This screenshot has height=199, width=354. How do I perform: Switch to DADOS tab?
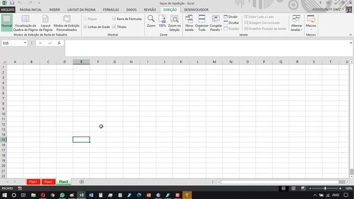click(x=132, y=10)
